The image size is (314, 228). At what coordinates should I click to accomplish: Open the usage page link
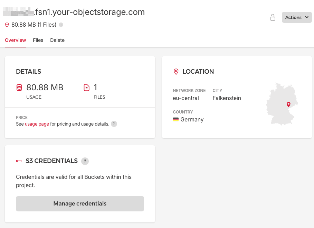click(x=37, y=124)
